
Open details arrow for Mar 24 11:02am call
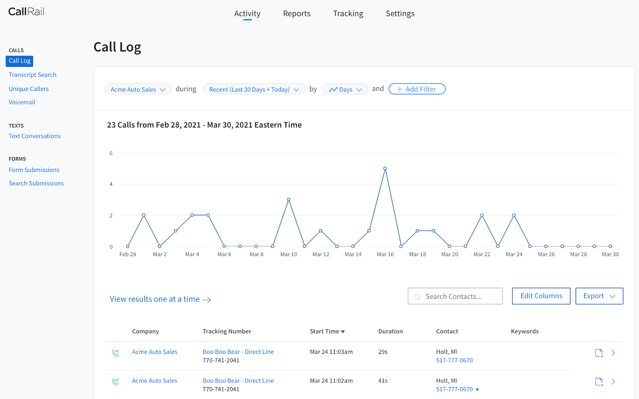(x=613, y=382)
